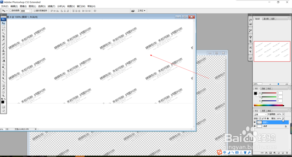The image size is (292, 157).
Task: Select the Clone Stamp tool
Action: (3, 51)
